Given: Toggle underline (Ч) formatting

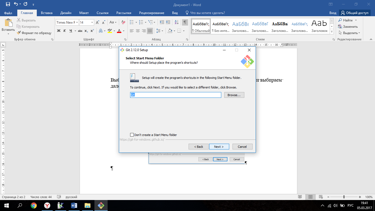Looking at the screenshot, I should [71, 31].
